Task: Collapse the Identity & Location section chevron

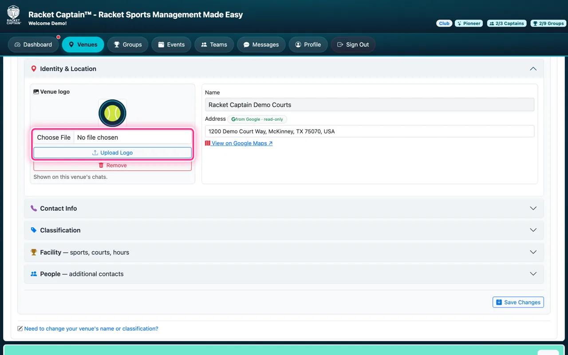Action: tap(533, 69)
